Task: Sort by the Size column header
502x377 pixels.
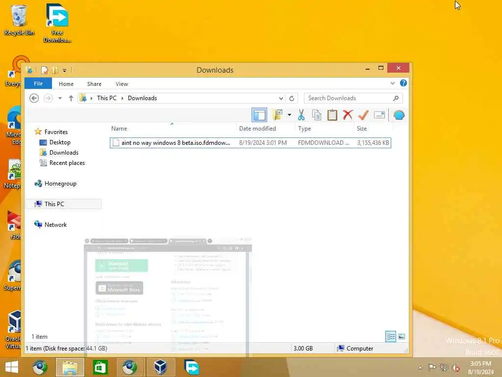Action: (362, 129)
